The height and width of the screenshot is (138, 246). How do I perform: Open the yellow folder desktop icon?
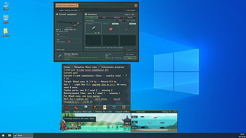point(6,32)
